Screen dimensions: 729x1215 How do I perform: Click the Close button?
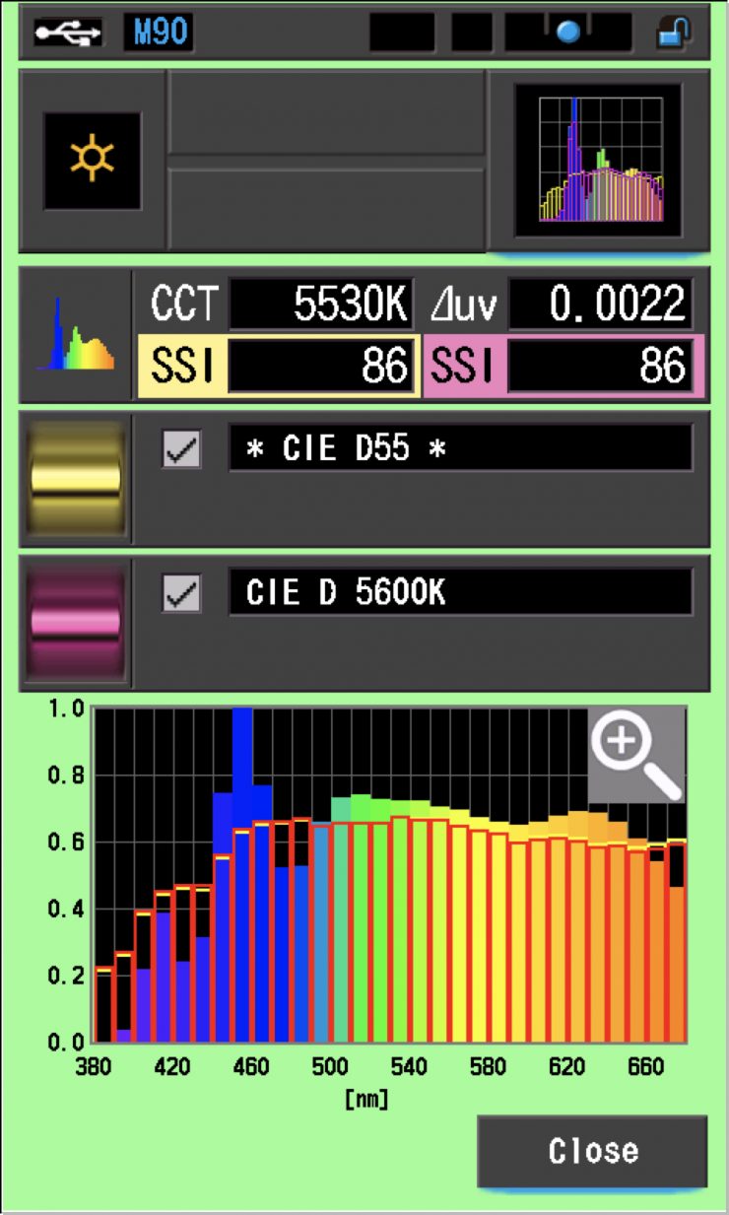pyautogui.click(x=592, y=1151)
